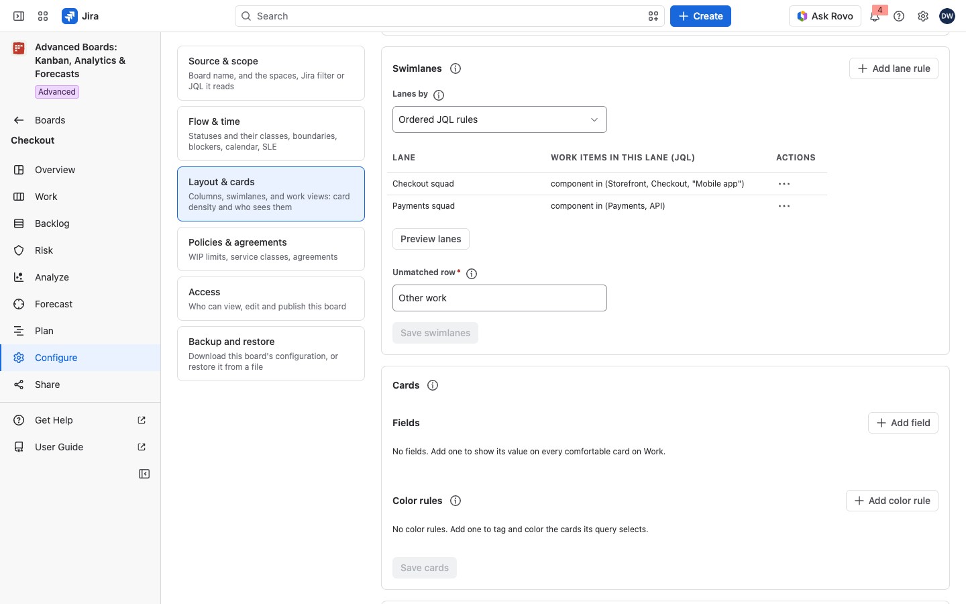Click Preview lanes button
966x604 pixels.
[431, 239]
